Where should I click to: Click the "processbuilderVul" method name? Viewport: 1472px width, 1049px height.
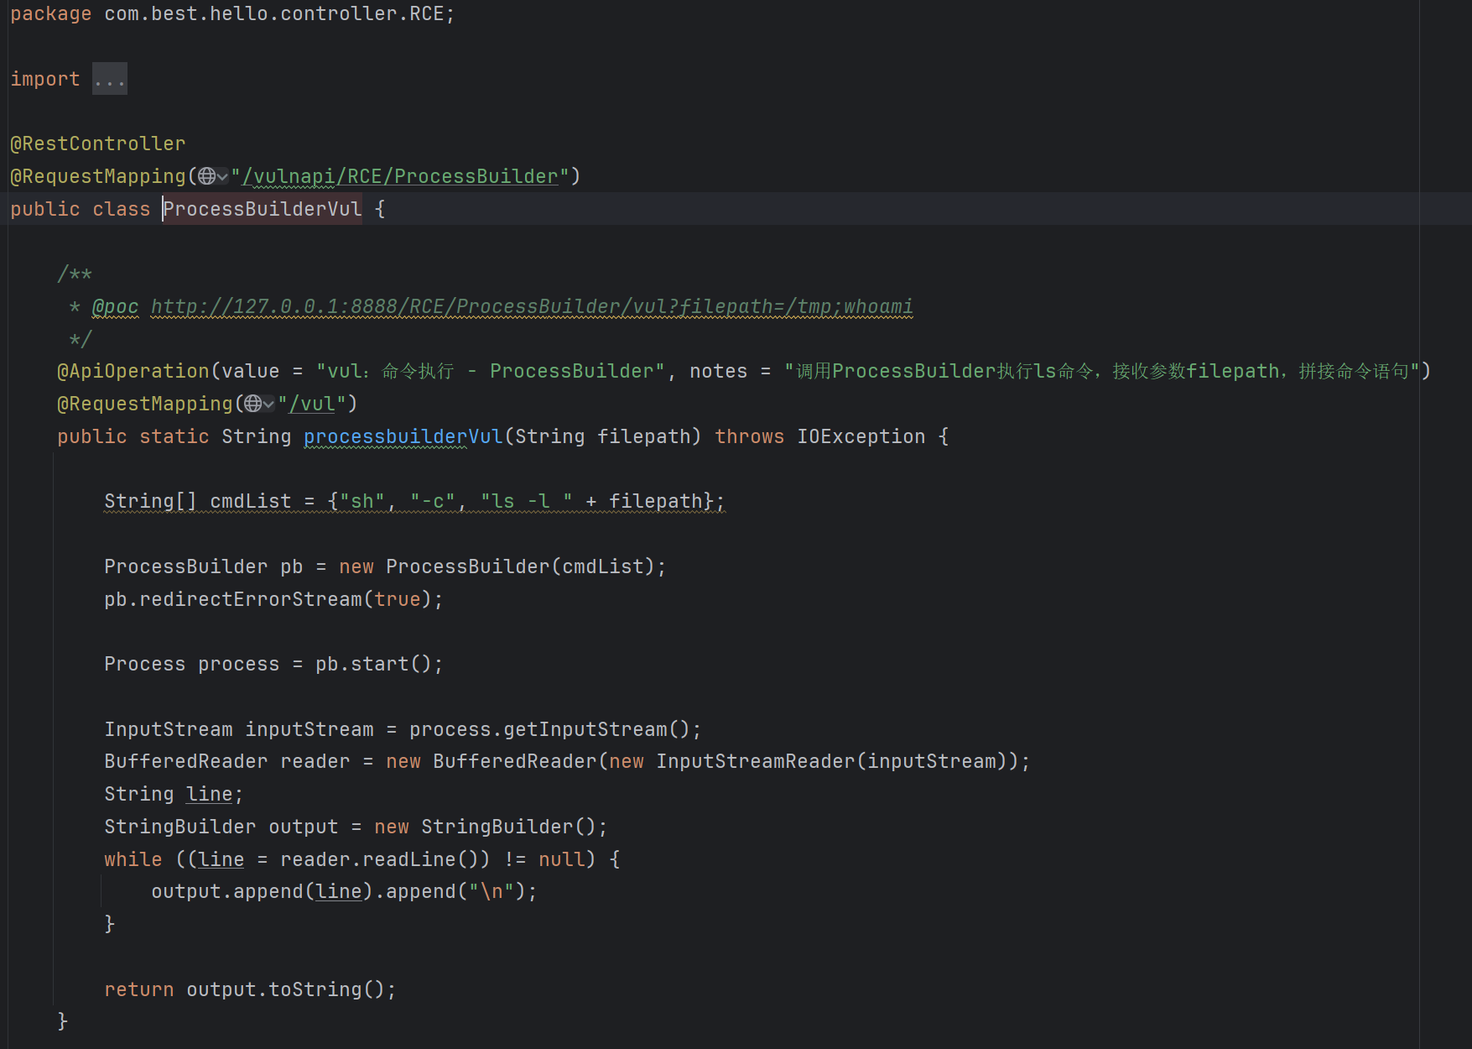(x=403, y=436)
